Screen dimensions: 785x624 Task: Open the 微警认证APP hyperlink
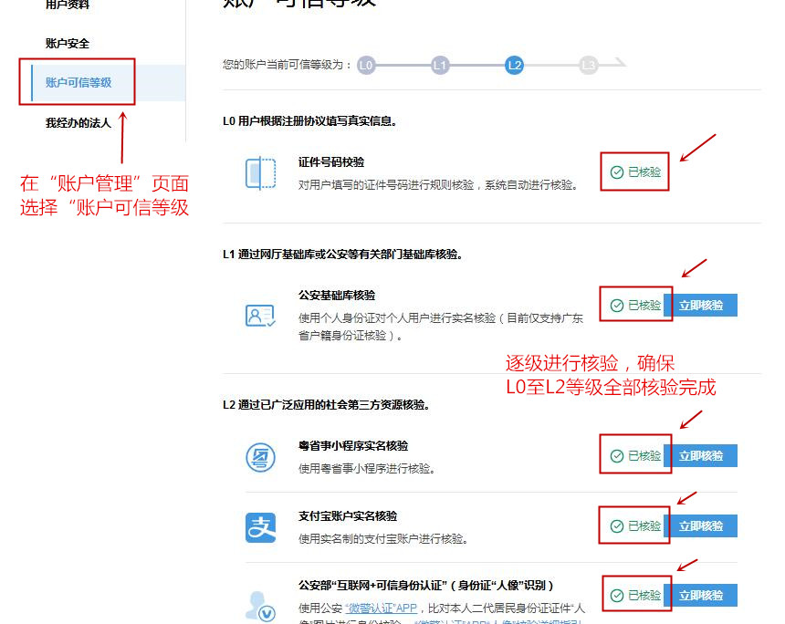coord(381,608)
